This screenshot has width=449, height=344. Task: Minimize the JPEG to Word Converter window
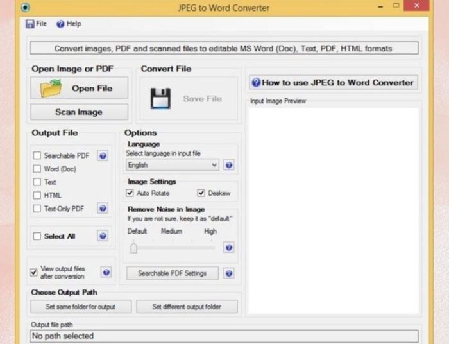[380, 6]
